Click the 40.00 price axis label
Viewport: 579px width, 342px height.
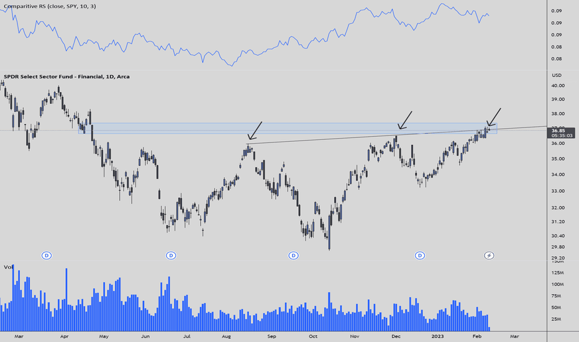click(558, 85)
